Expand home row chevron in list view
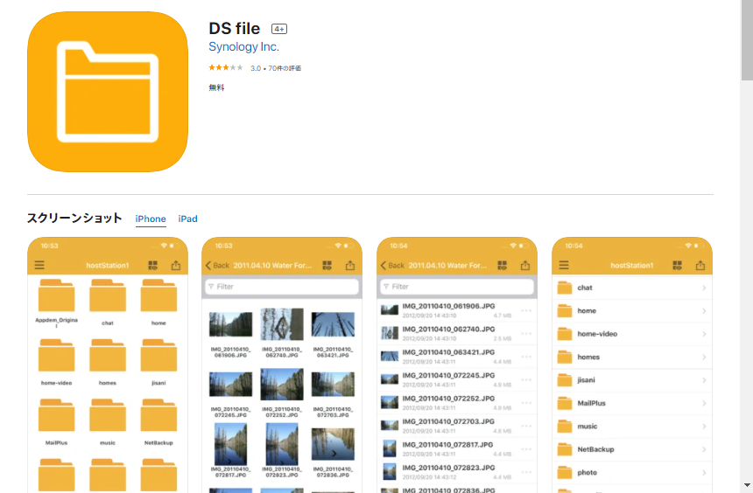 click(x=704, y=311)
